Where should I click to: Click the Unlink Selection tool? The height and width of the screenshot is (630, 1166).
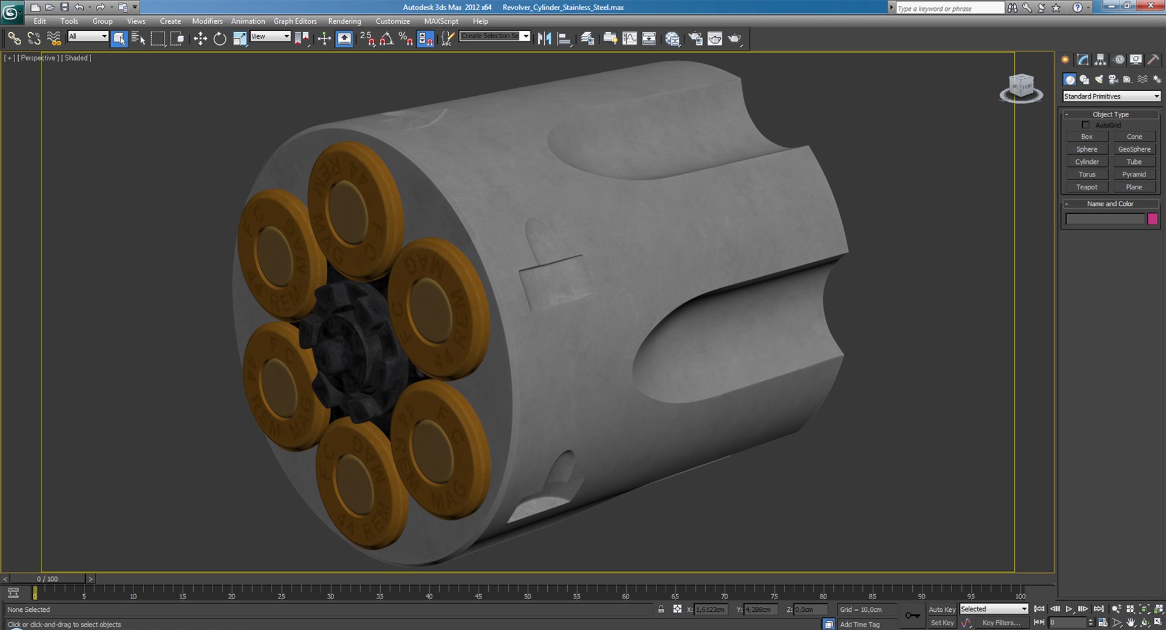(x=34, y=38)
